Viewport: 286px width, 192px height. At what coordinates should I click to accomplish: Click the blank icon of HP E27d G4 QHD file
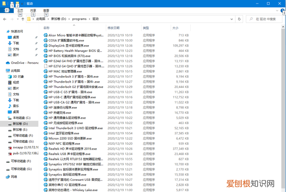pos(46,66)
